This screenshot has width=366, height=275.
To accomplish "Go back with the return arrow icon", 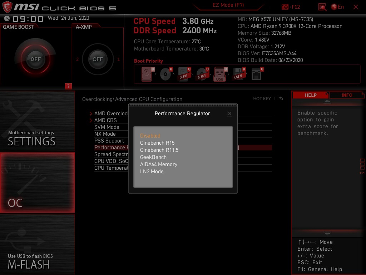I will [281, 99].
